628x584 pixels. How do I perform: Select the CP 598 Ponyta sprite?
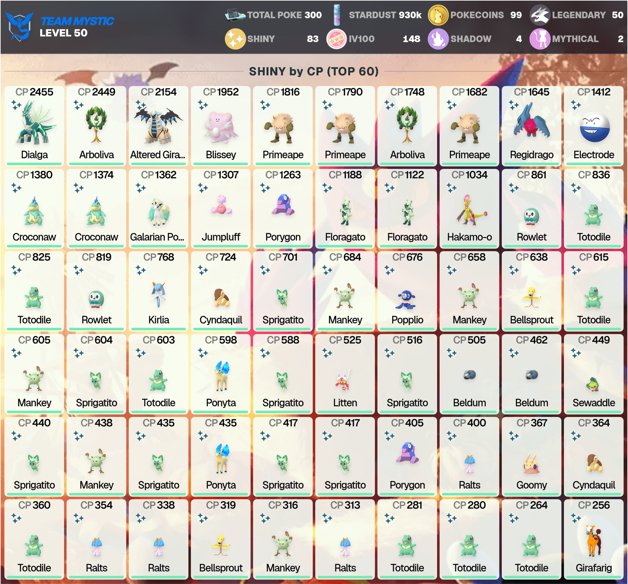222,376
